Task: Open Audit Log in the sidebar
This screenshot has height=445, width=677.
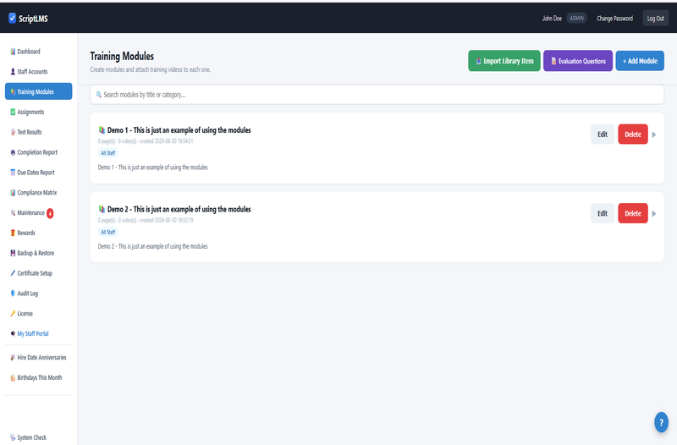Action: click(38, 293)
